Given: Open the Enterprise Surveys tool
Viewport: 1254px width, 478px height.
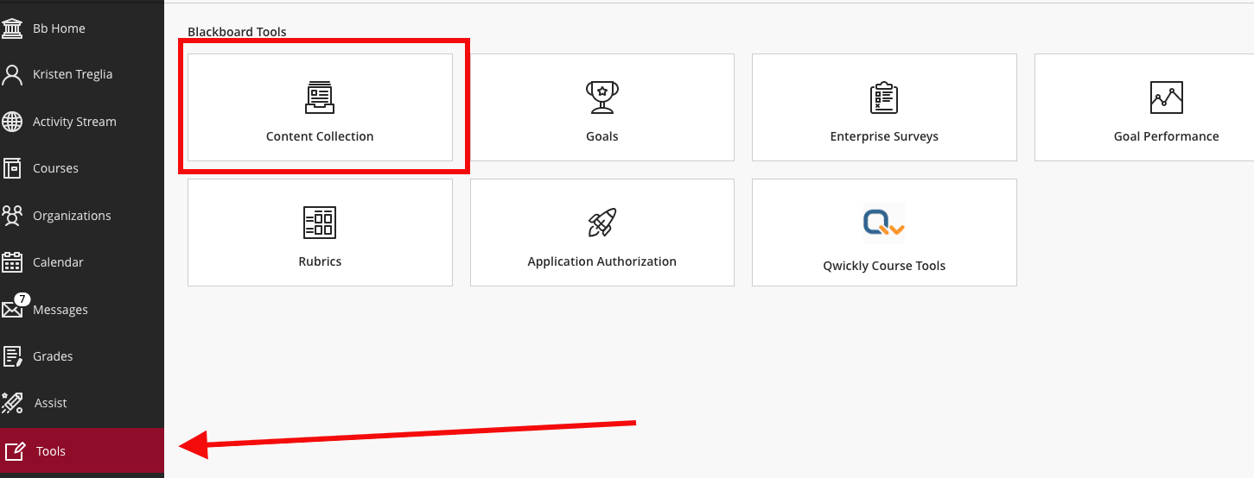Looking at the screenshot, I should pyautogui.click(x=884, y=107).
